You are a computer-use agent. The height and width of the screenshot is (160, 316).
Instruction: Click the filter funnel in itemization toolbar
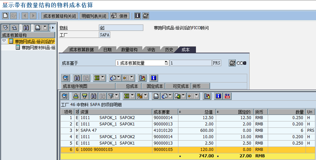coord(111,96)
